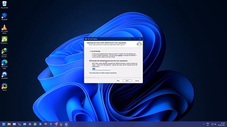Click the 'This setting does not affect existing repositories' text
The image size is (227, 127).
click(103, 73)
